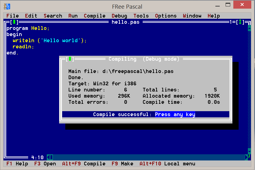Click the window number 1 indicator
This screenshot has height=170, width=255.
[231, 22]
